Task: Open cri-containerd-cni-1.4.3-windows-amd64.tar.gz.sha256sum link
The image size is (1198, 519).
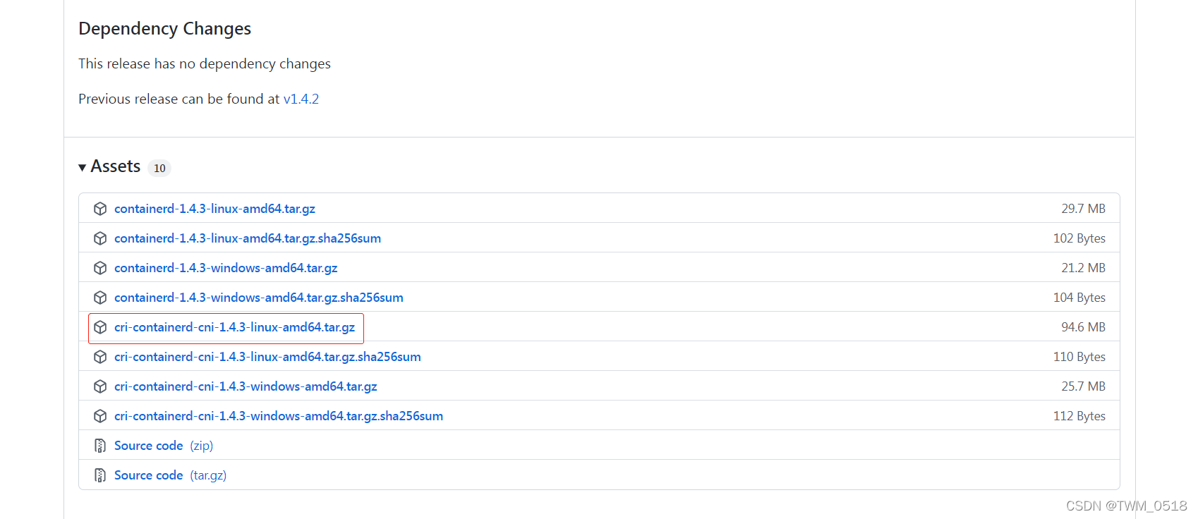Action: pyautogui.click(x=279, y=416)
